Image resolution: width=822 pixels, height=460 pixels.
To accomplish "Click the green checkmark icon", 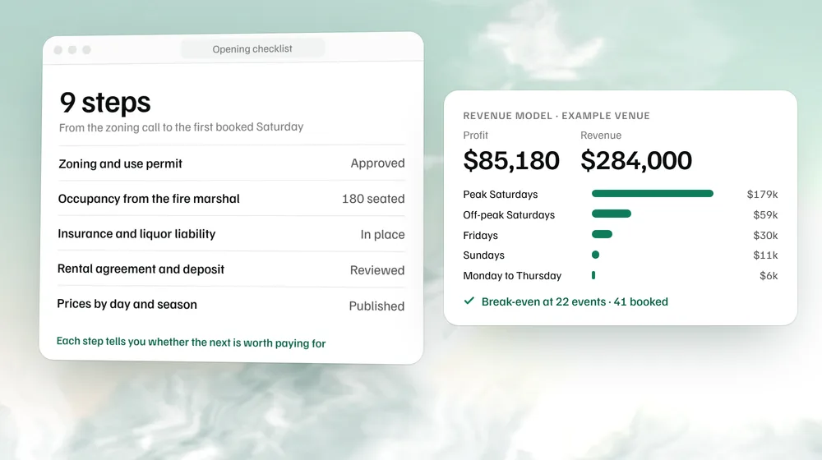I will [x=469, y=301].
